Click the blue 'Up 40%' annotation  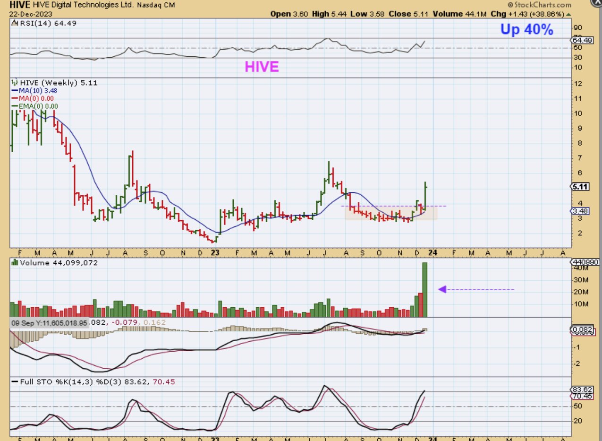pyautogui.click(x=526, y=30)
